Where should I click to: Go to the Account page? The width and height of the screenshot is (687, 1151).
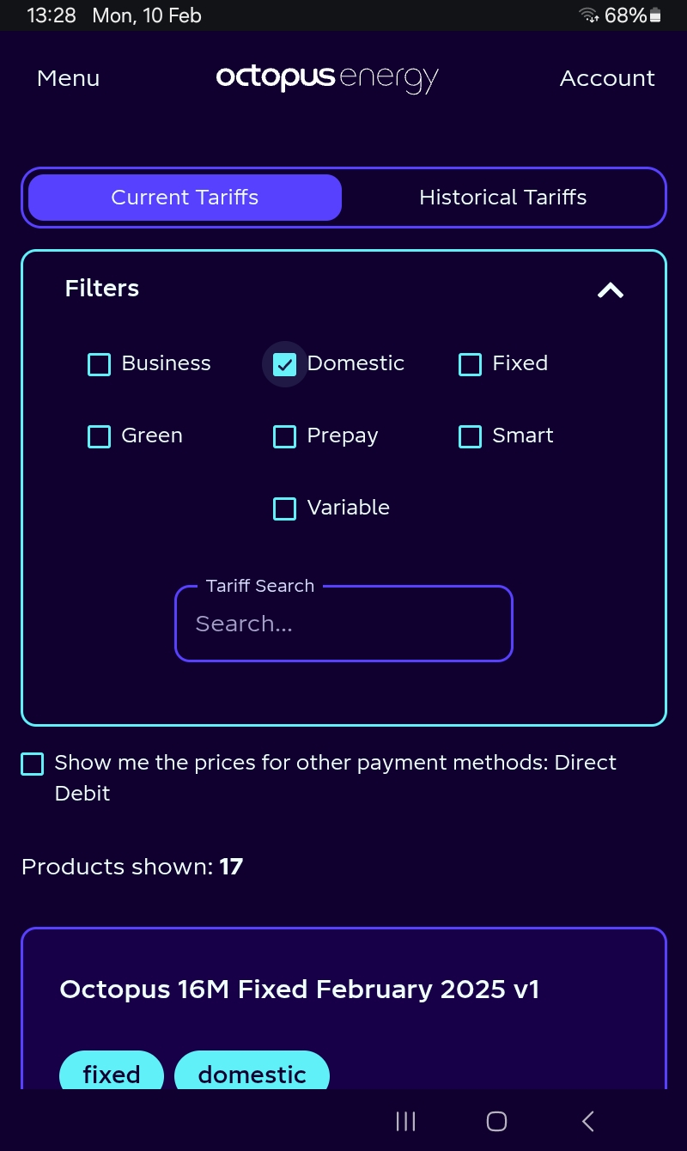pos(607,78)
